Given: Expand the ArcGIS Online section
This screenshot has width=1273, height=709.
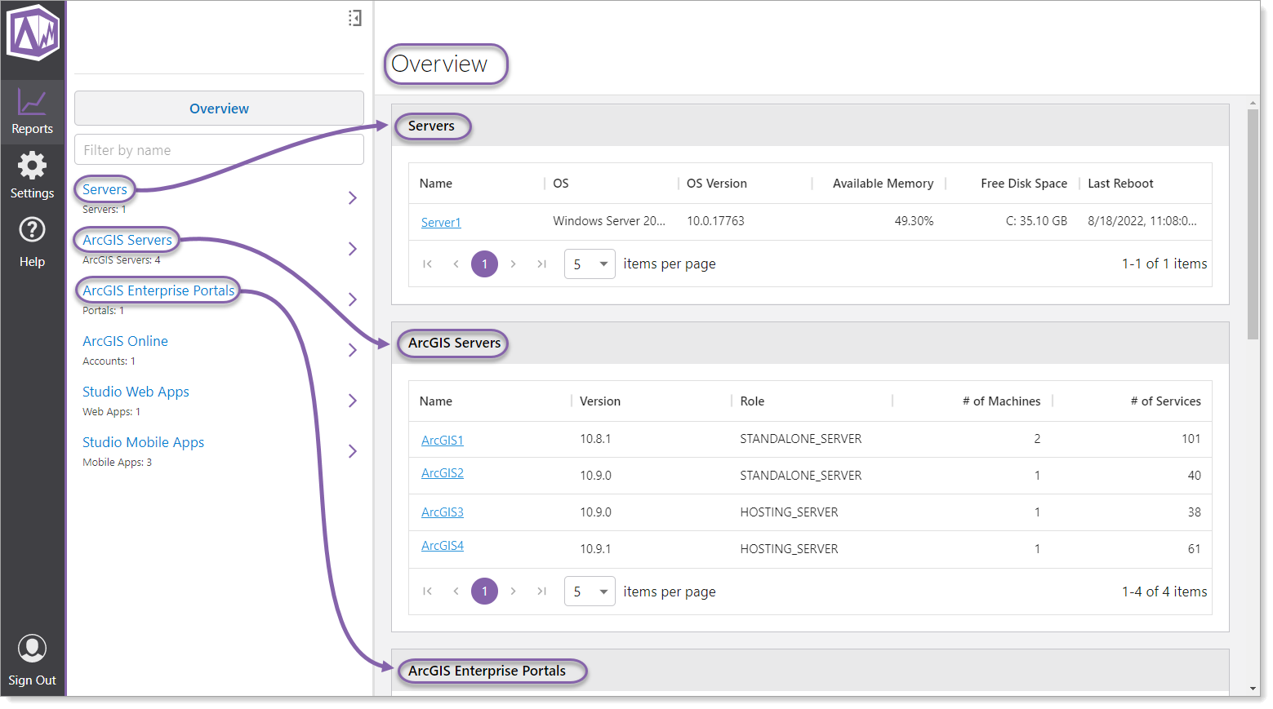Looking at the screenshot, I should click(x=353, y=349).
